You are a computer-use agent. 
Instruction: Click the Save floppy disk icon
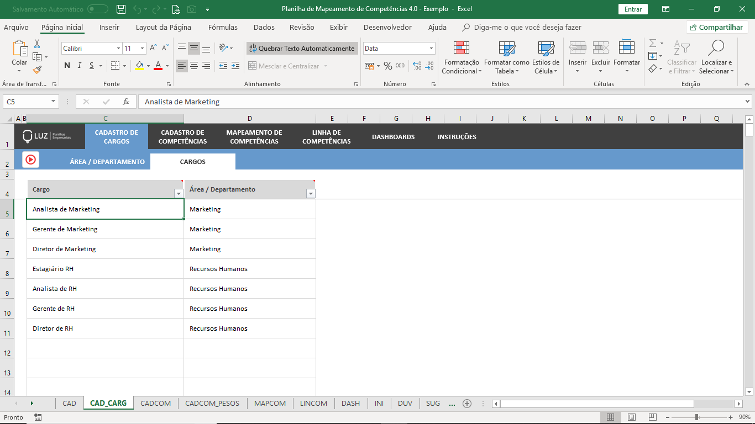tap(121, 9)
